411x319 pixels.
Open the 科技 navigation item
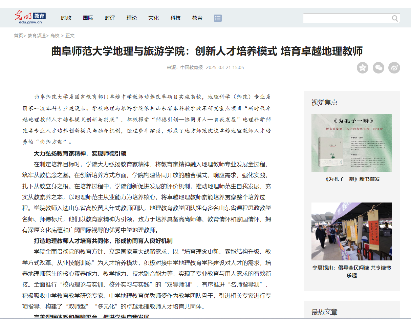coord(175,18)
